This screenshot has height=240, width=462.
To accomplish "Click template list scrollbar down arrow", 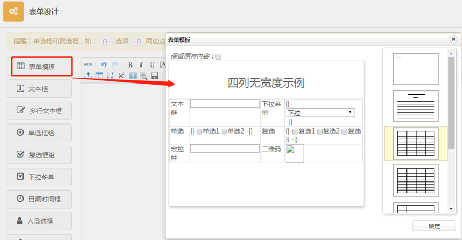I will [x=451, y=209].
